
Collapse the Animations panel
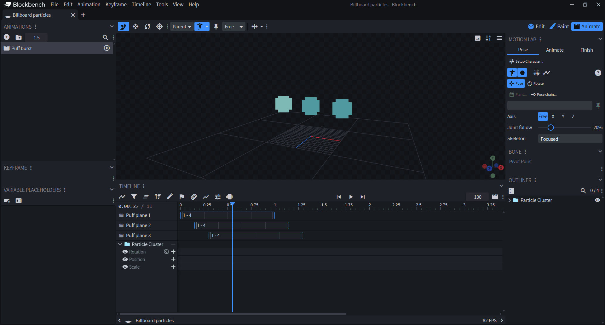point(112,26)
